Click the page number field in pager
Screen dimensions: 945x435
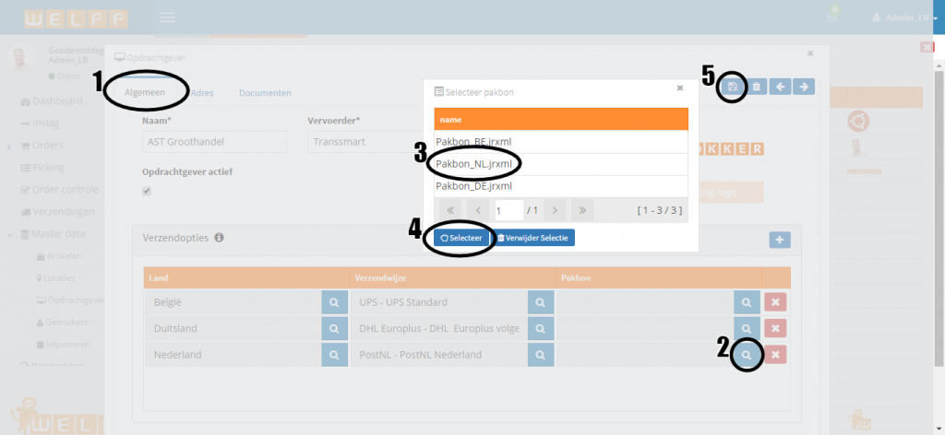(508, 210)
